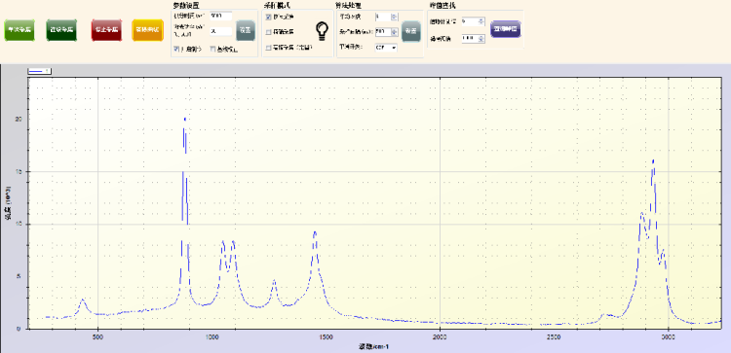This screenshot has width=731, height=353.
Task: Click the gray set button beside integration time
Action: 246,31
